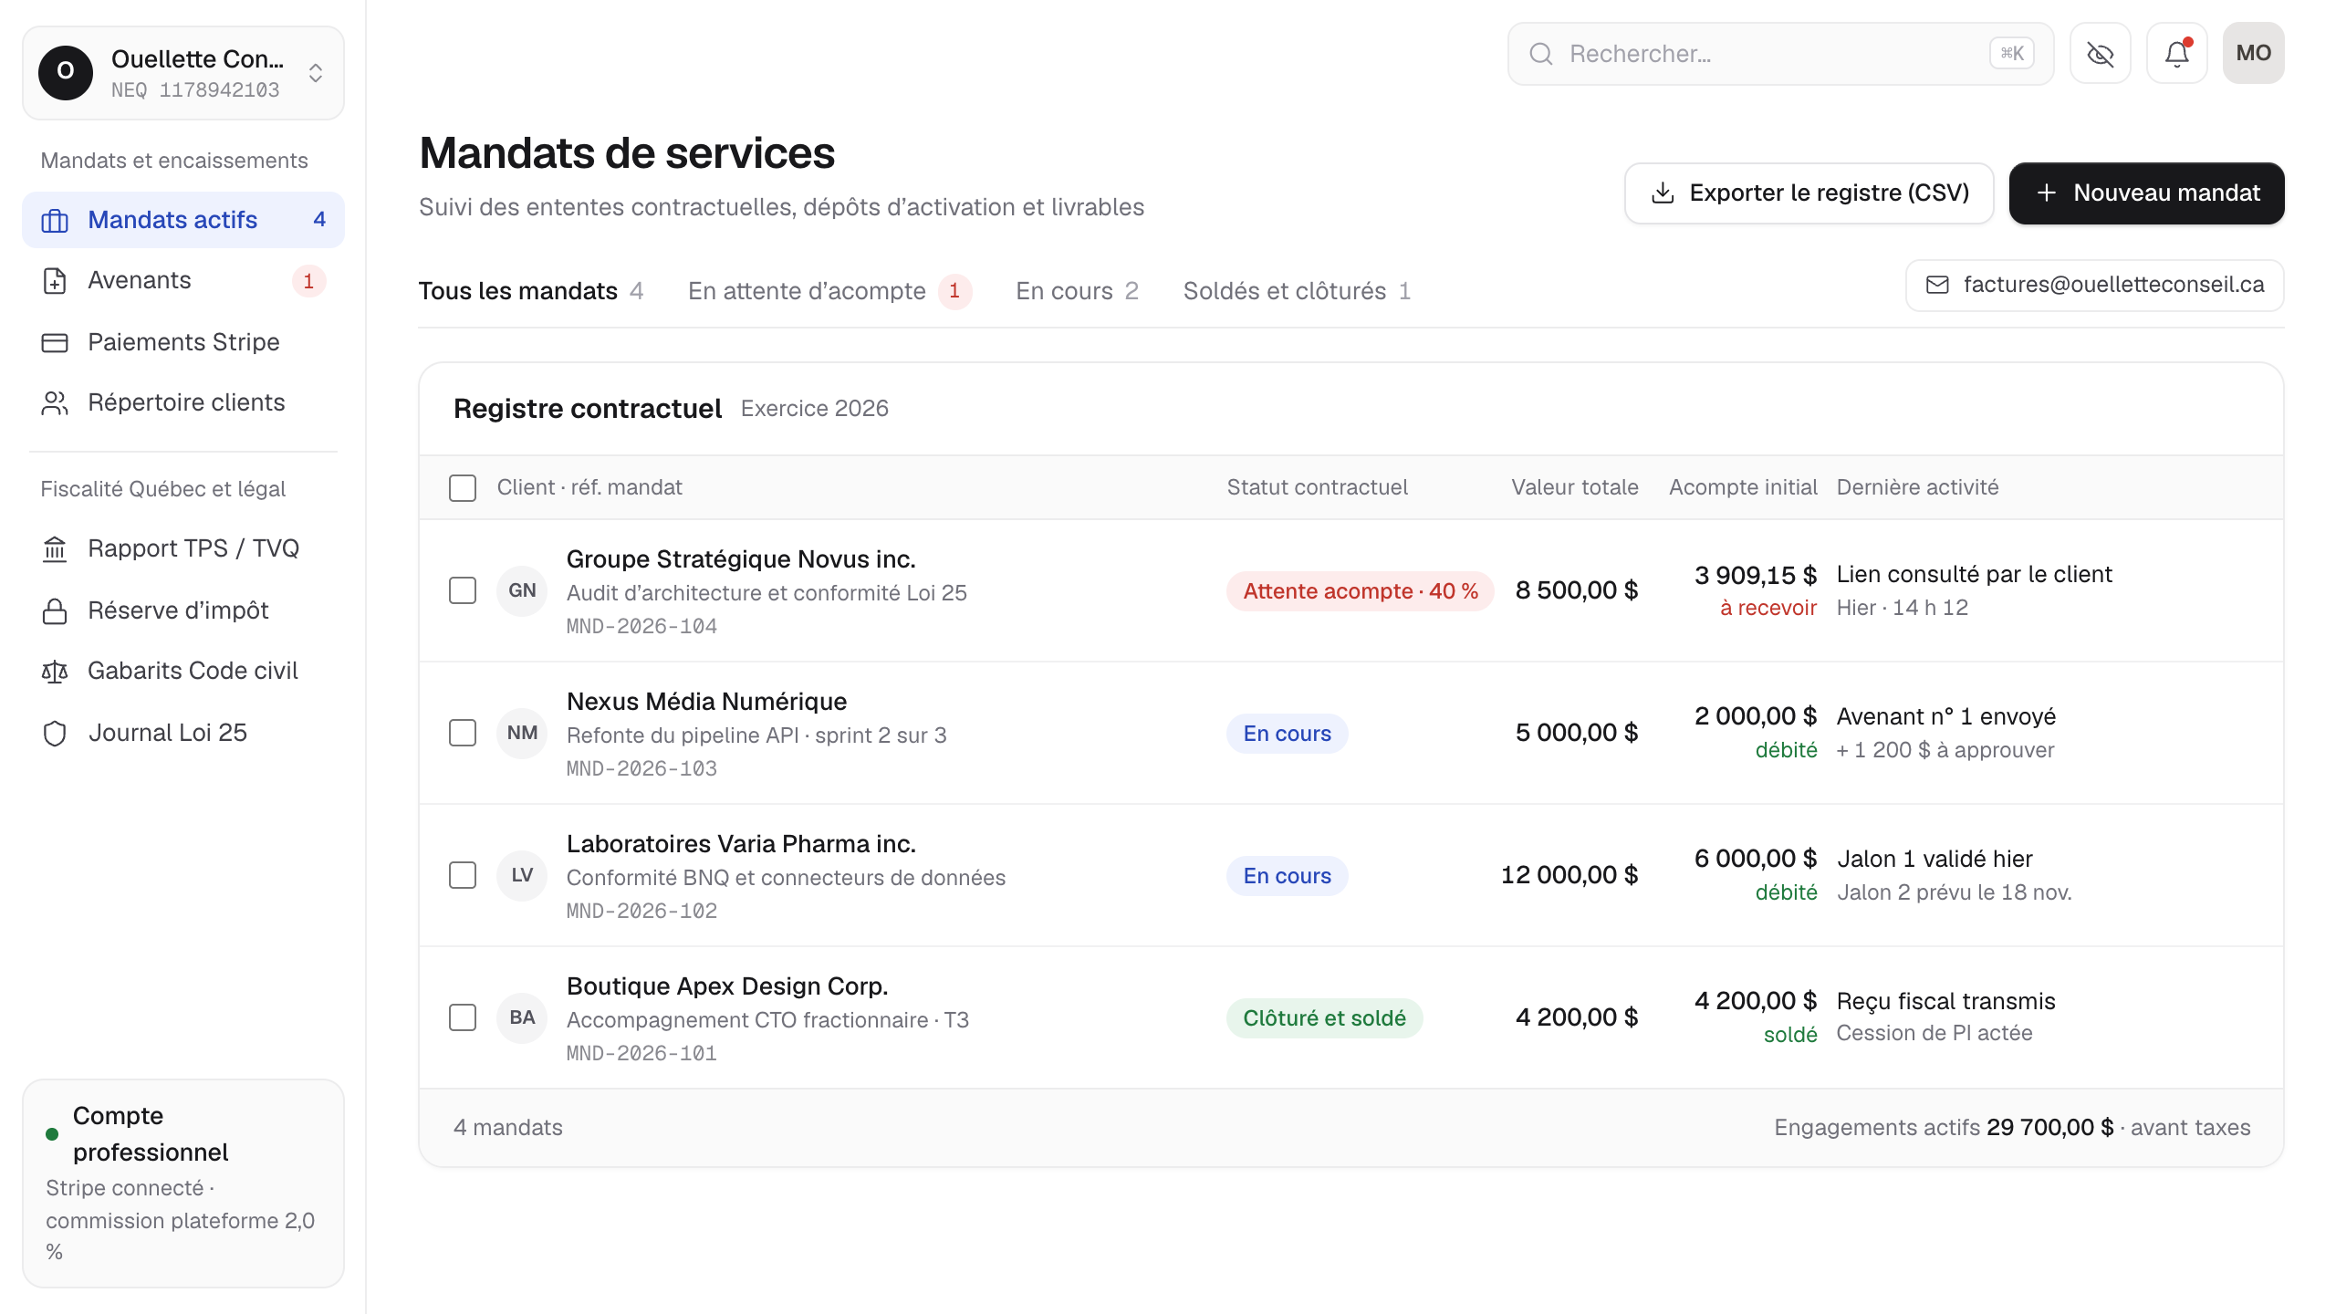Open Journal Loi 25 in sidebar
Screen dimensions: 2336x1314
pyautogui.click(x=183, y=734)
